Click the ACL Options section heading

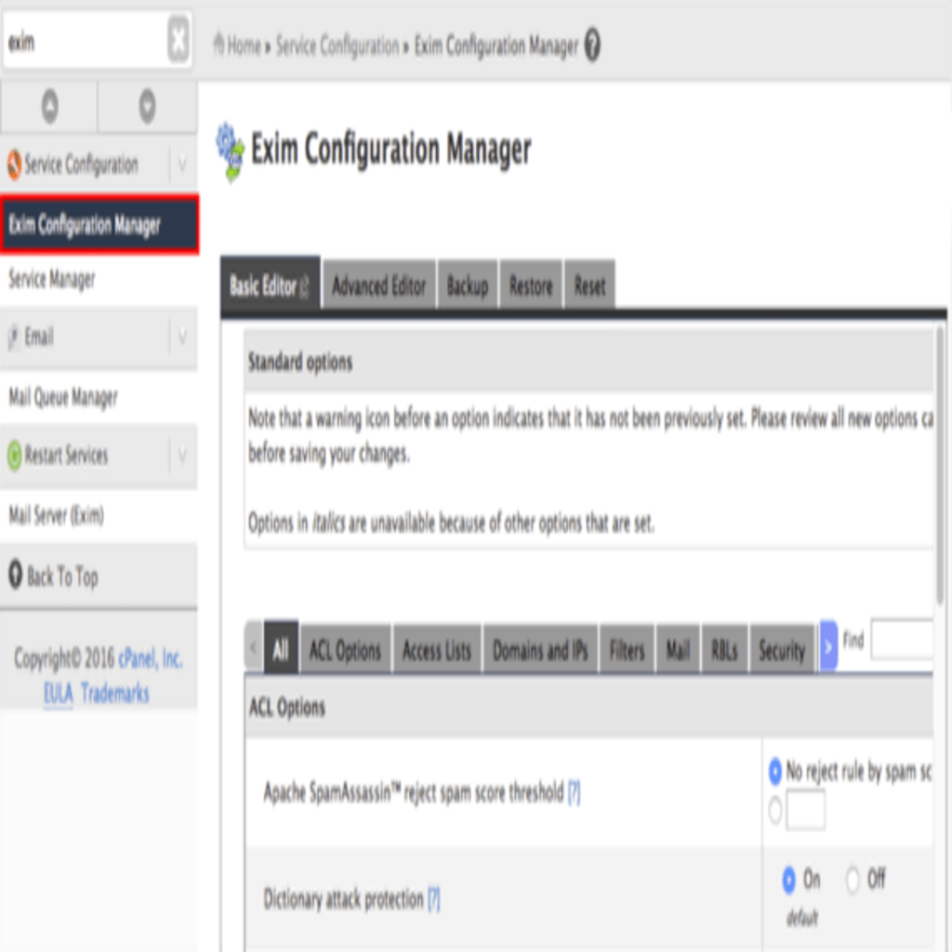point(287,707)
